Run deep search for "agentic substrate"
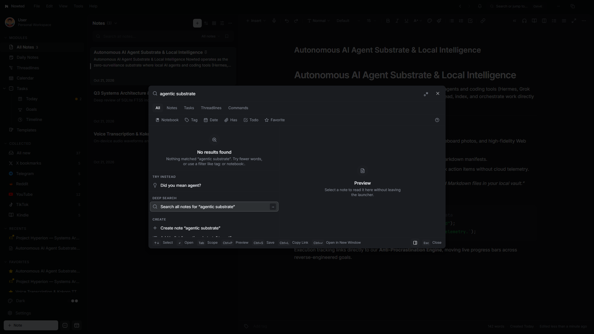The height and width of the screenshot is (334, 594). coord(214,207)
